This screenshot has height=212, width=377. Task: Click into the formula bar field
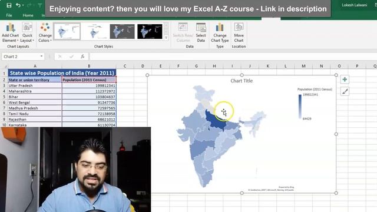(233, 57)
